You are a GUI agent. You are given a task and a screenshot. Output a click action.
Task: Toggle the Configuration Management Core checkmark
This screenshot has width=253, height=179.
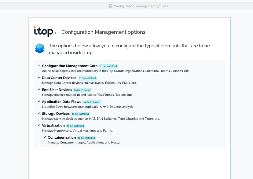point(39,66)
